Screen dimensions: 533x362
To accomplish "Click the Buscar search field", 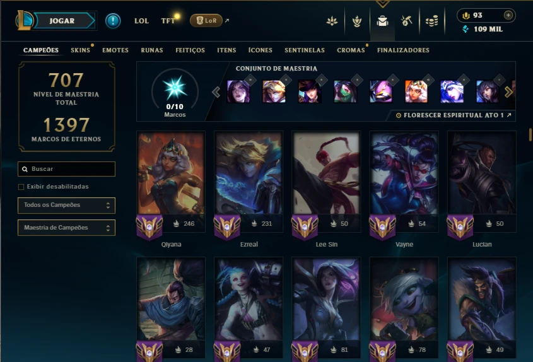I will pyautogui.click(x=66, y=169).
